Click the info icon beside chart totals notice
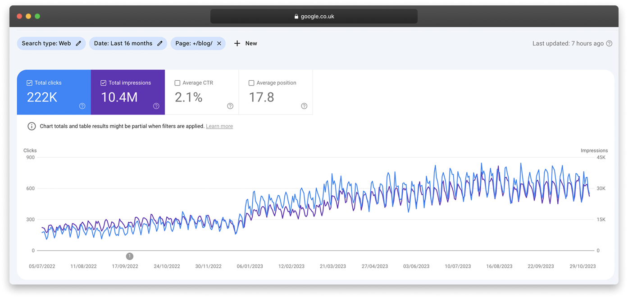This screenshot has height=298, width=628. pyautogui.click(x=32, y=126)
